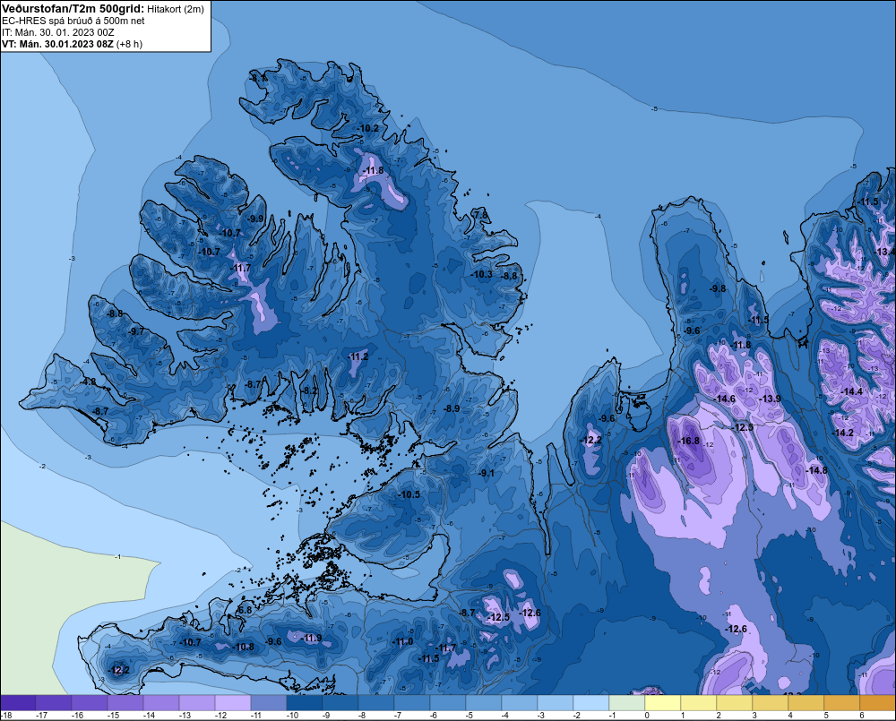Click the legend swatch between -2 and -1
The image size is (896, 721).
pos(590,703)
